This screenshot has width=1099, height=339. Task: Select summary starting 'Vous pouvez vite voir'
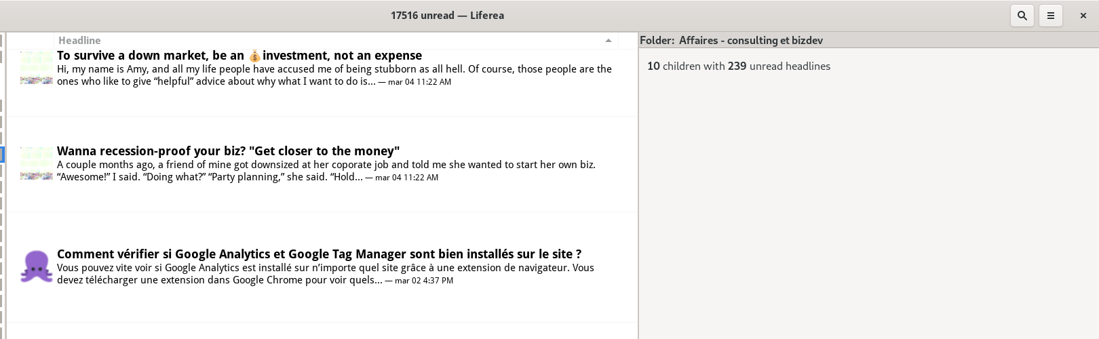click(x=326, y=274)
